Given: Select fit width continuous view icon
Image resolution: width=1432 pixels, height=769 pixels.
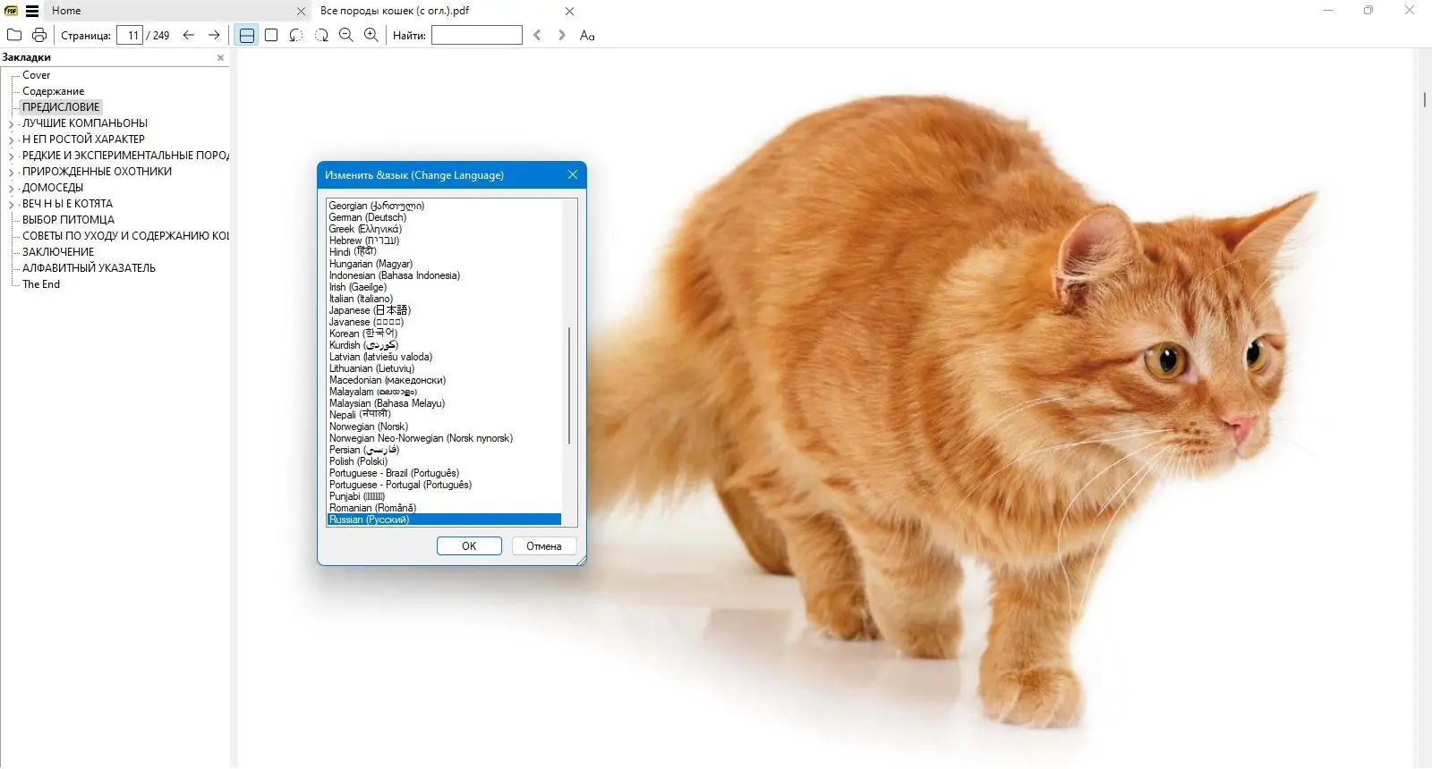Looking at the screenshot, I should point(246,35).
